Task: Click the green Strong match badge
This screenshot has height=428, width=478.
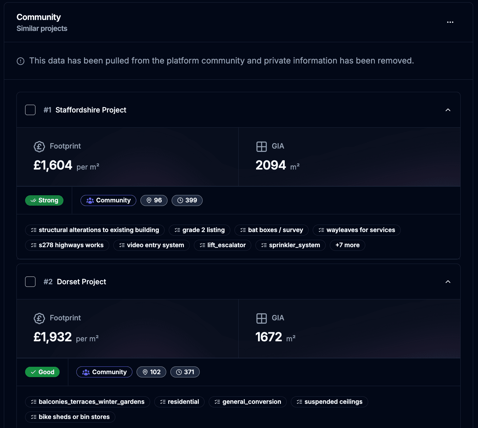Action: (44, 200)
